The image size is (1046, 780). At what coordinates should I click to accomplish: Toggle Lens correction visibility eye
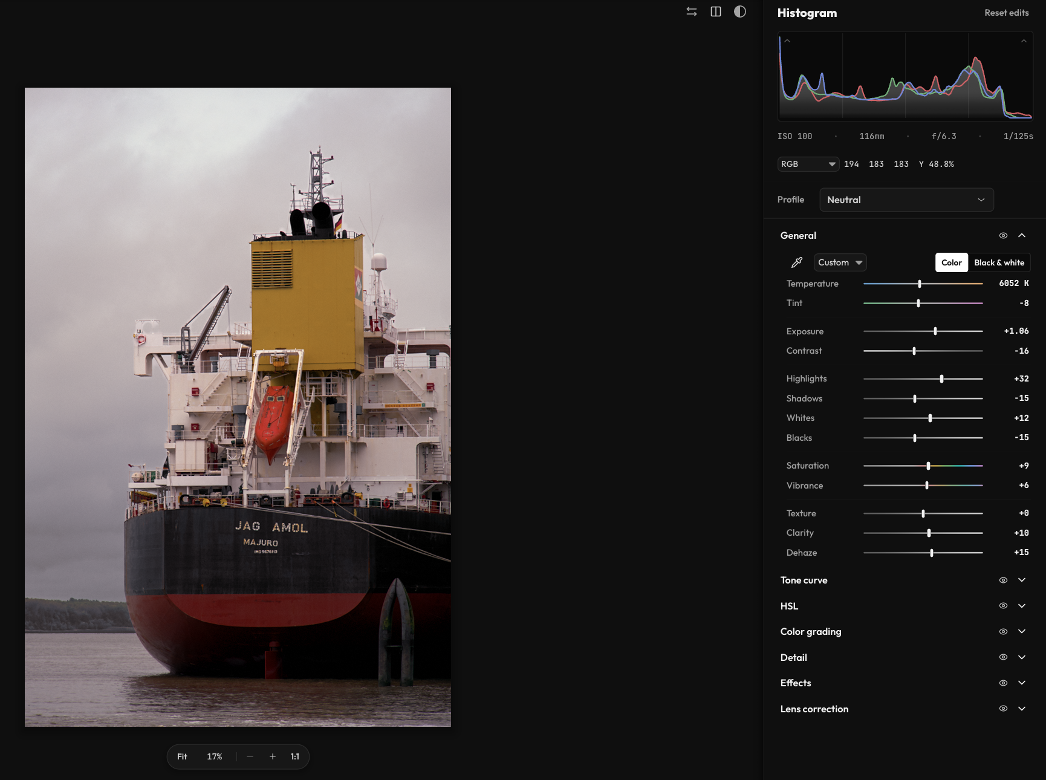(x=1003, y=709)
